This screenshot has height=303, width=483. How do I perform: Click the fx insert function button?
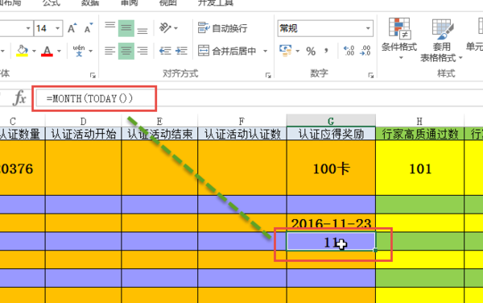pyautogui.click(x=20, y=98)
